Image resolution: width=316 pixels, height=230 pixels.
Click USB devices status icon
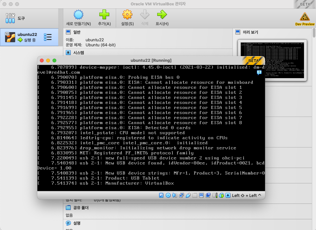coord(188,195)
